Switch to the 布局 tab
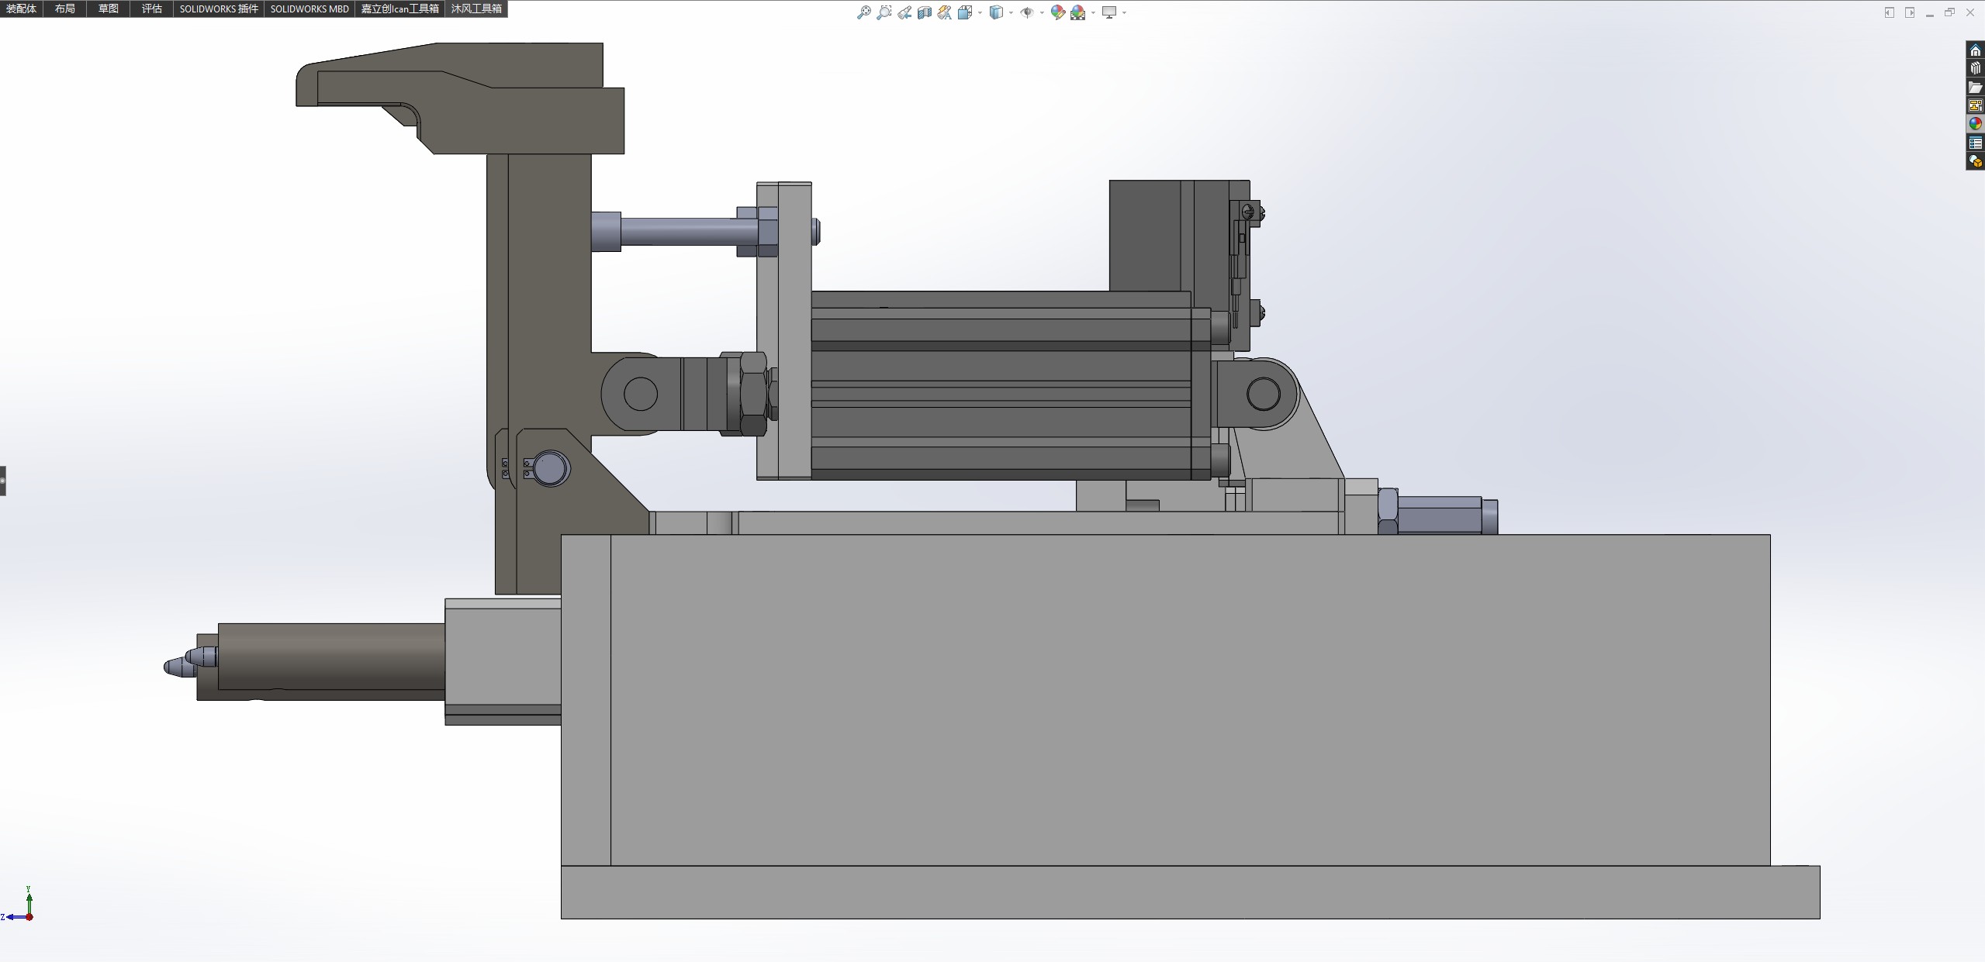The width and height of the screenshot is (1985, 962). (x=65, y=9)
